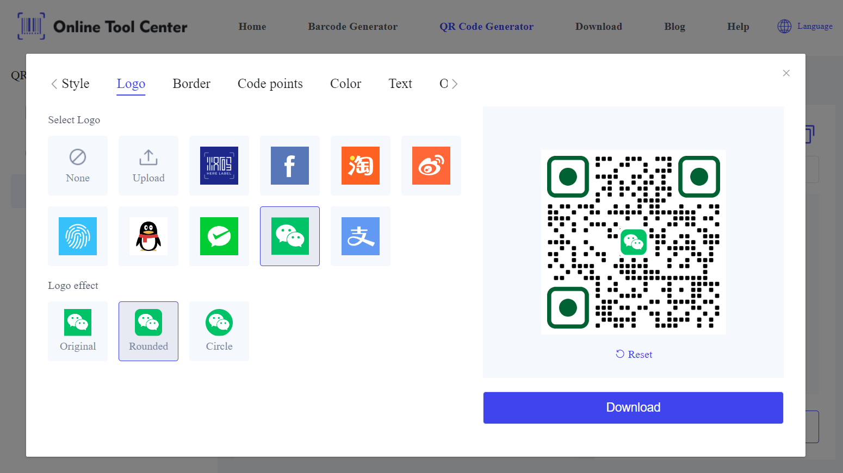
Task: Click the Online Tool Center logo
Action: point(102,27)
